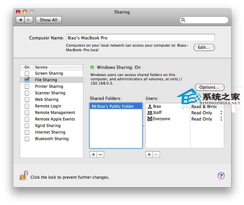Enable Remote Login checkbox
This screenshot has width=244, height=205.
[x=27, y=106]
